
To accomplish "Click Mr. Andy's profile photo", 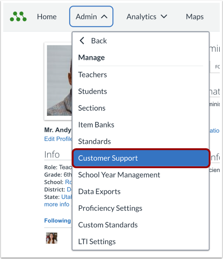I will pyautogui.click(x=60, y=81).
